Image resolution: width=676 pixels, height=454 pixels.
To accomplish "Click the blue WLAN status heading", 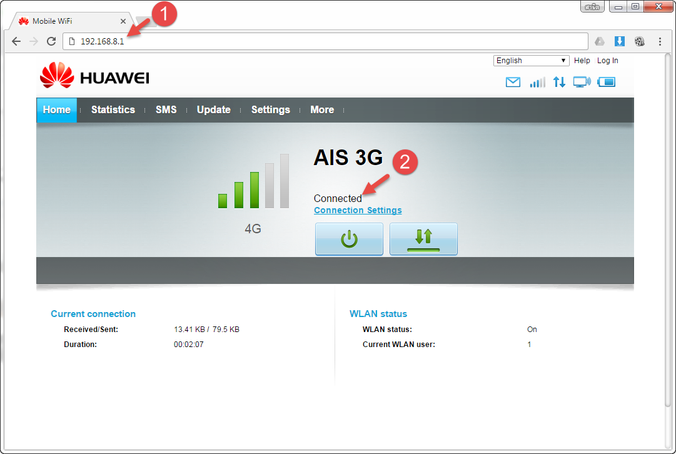I will (378, 314).
